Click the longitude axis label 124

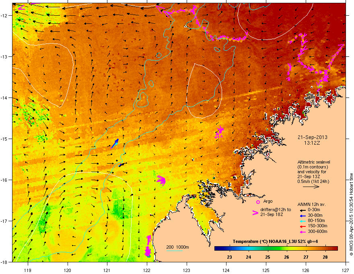[x=226, y=270]
